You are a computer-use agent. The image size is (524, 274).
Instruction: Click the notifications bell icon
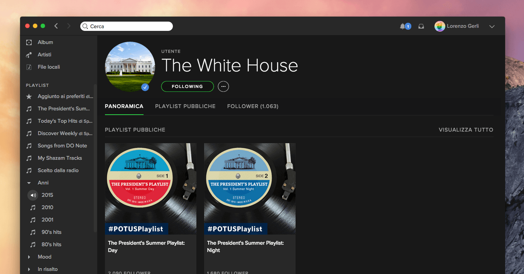(403, 26)
